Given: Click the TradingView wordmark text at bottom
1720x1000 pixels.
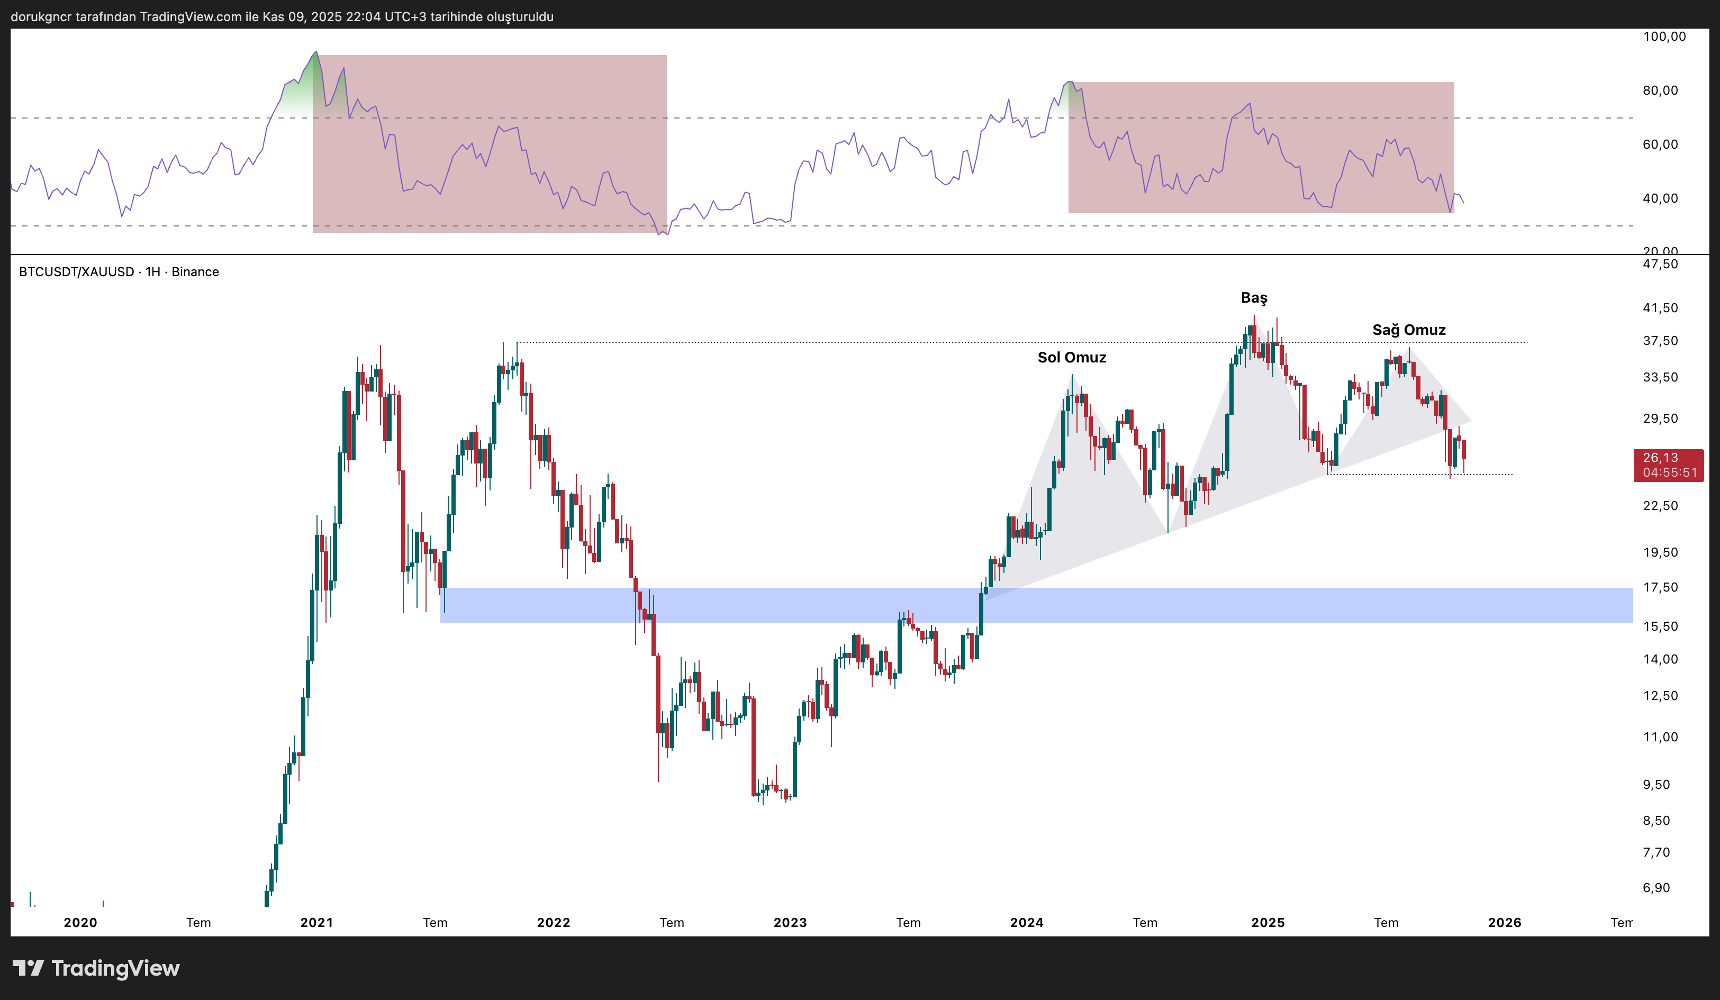Looking at the screenshot, I should click(x=115, y=968).
